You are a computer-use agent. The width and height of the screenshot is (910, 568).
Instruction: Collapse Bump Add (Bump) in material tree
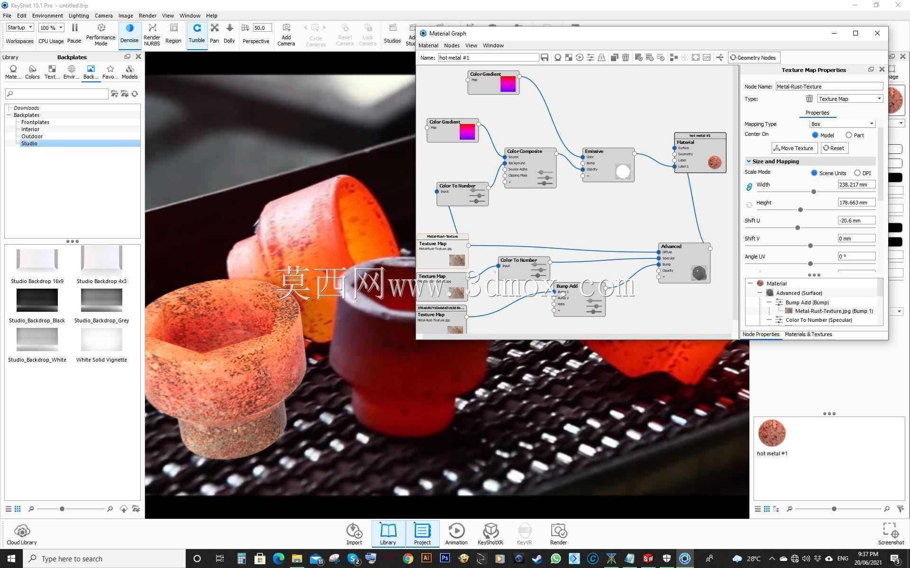(769, 302)
